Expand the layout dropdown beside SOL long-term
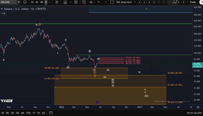The image size is (203, 116). click(135, 2)
